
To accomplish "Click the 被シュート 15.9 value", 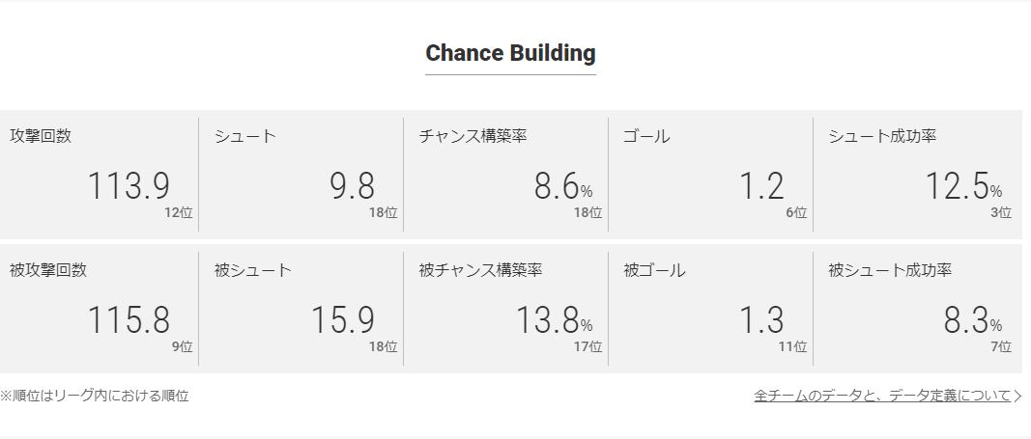I will 342,320.
